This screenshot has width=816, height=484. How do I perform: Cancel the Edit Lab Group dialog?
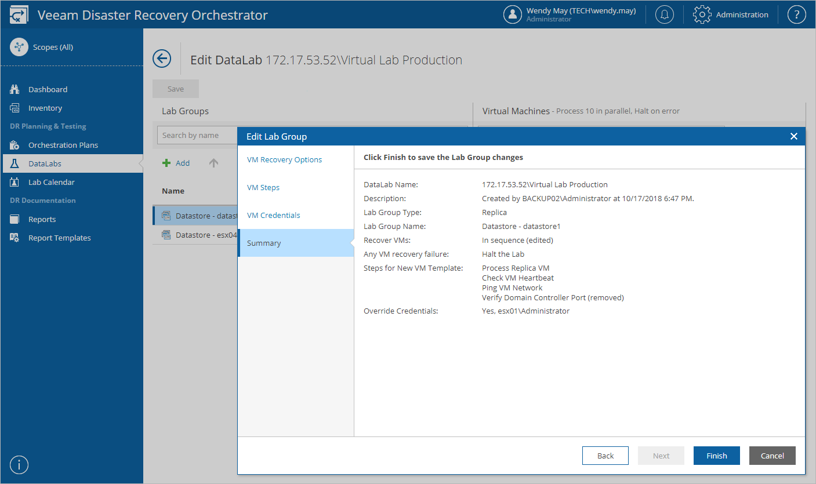tap(773, 456)
